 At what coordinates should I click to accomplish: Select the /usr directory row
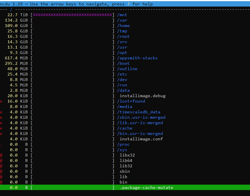[x=125, y=47]
